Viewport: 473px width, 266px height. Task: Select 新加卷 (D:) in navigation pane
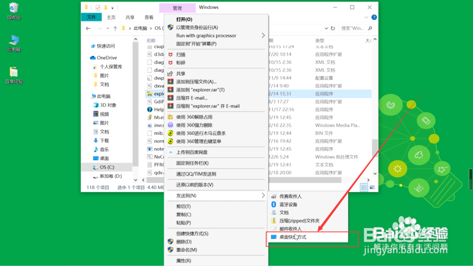point(107,176)
